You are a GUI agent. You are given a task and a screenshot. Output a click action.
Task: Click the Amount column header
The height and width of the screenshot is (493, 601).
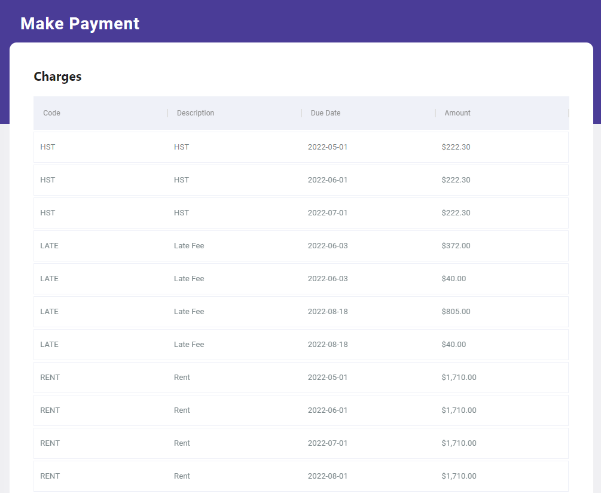[457, 113]
